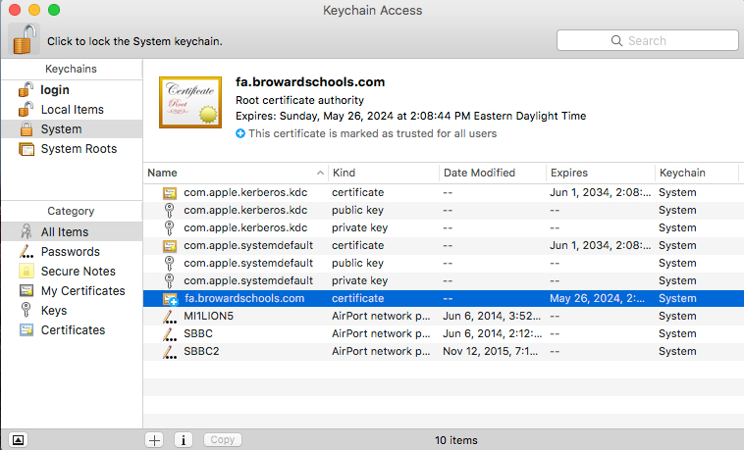Click the kerberos.kdc public key icon
This screenshot has height=450, width=744.
pos(170,210)
